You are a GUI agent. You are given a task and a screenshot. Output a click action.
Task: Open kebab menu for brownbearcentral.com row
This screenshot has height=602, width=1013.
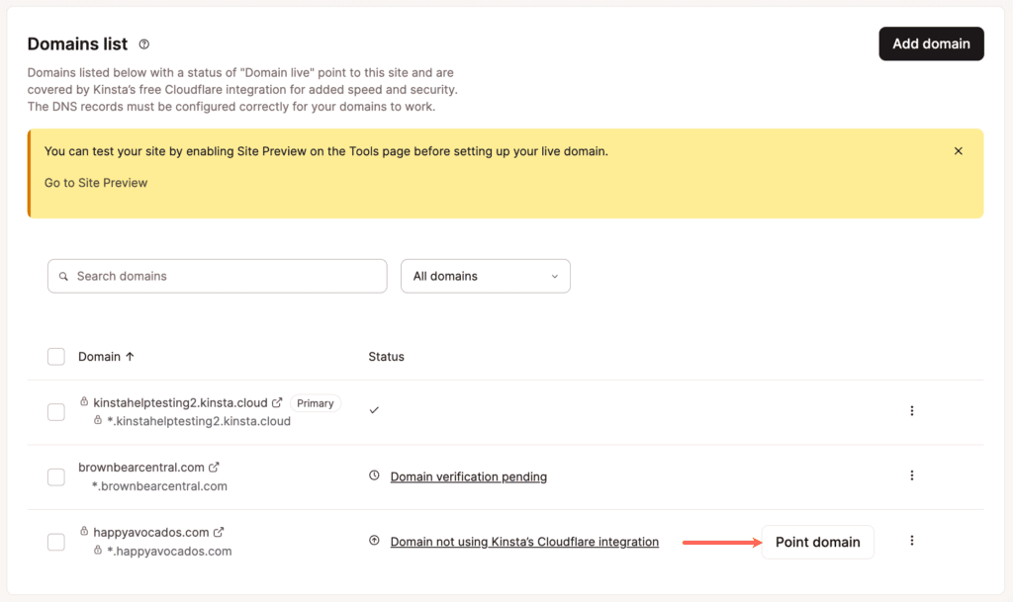pos(911,475)
